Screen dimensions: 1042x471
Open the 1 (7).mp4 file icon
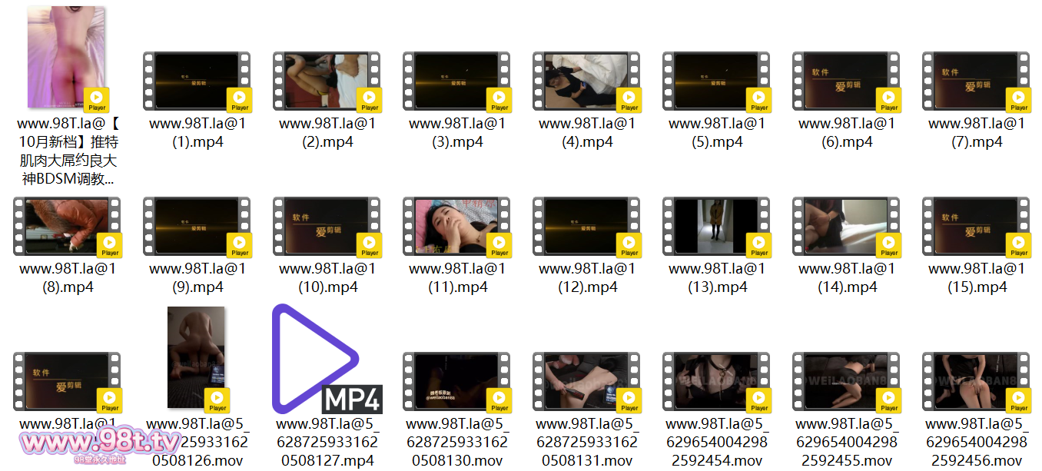point(976,81)
